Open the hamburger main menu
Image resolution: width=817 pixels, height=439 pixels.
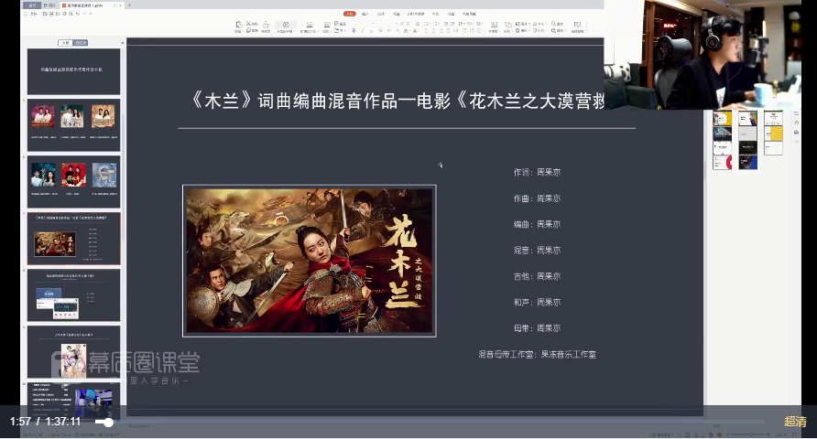26,14
